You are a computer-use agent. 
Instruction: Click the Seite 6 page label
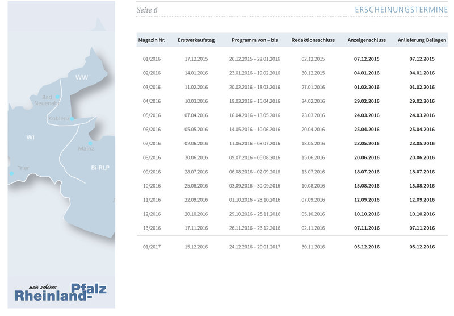(148, 10)
